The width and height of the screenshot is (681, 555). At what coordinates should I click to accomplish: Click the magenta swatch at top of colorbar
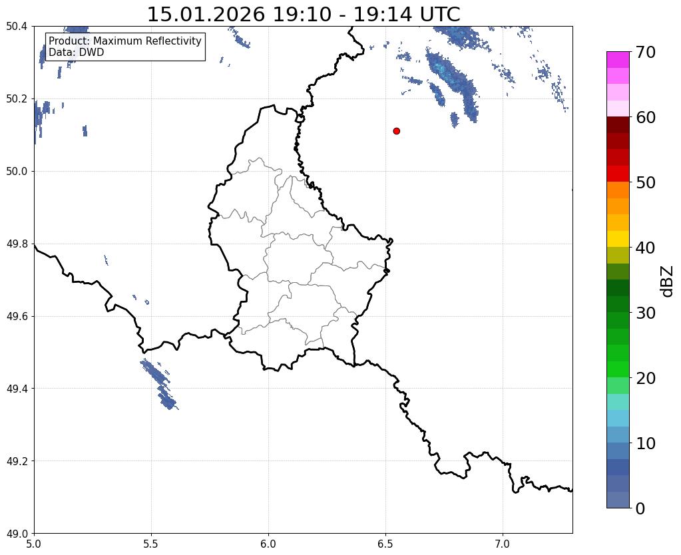[x=618, y=60]
